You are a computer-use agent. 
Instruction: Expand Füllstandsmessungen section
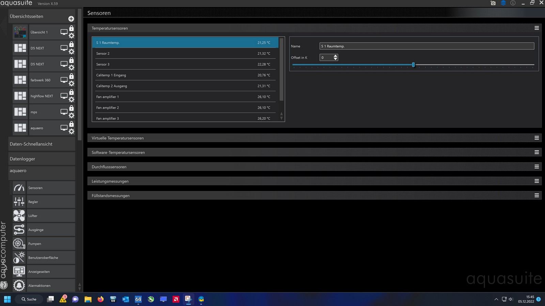[x=314, y=195]
